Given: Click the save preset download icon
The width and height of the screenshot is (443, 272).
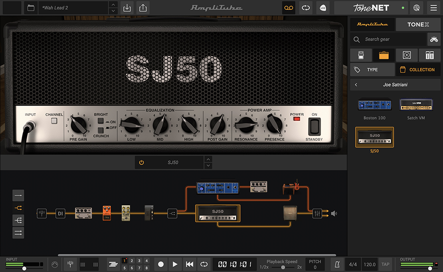Looking at the screenshot, I should pyautogui.click(x=127, y=8).
